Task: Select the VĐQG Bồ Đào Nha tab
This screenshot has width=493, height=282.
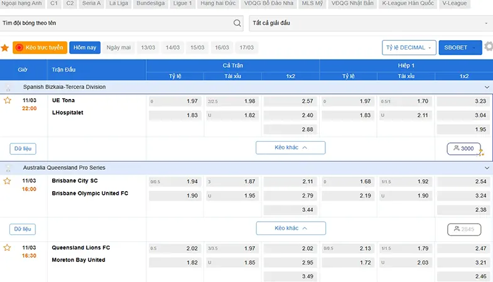Action: click(x=269, y=4)
